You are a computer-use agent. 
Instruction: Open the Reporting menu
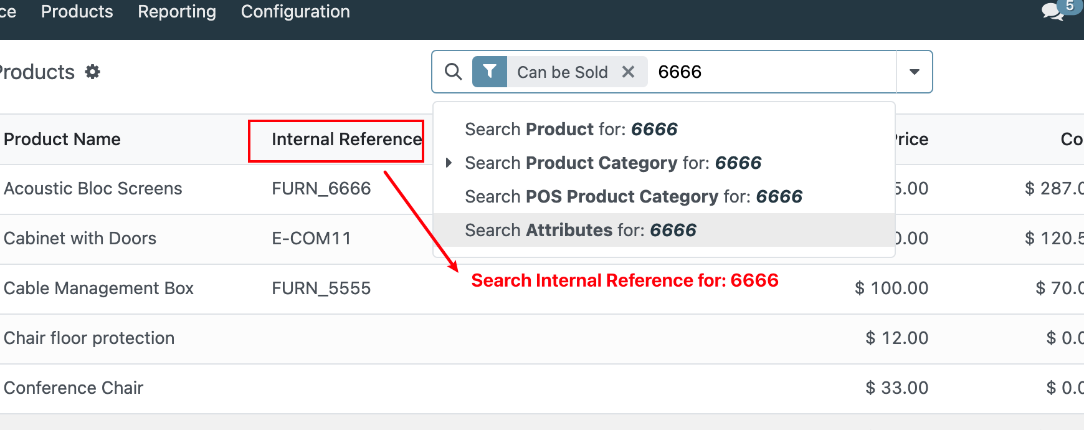click(177, 12)
